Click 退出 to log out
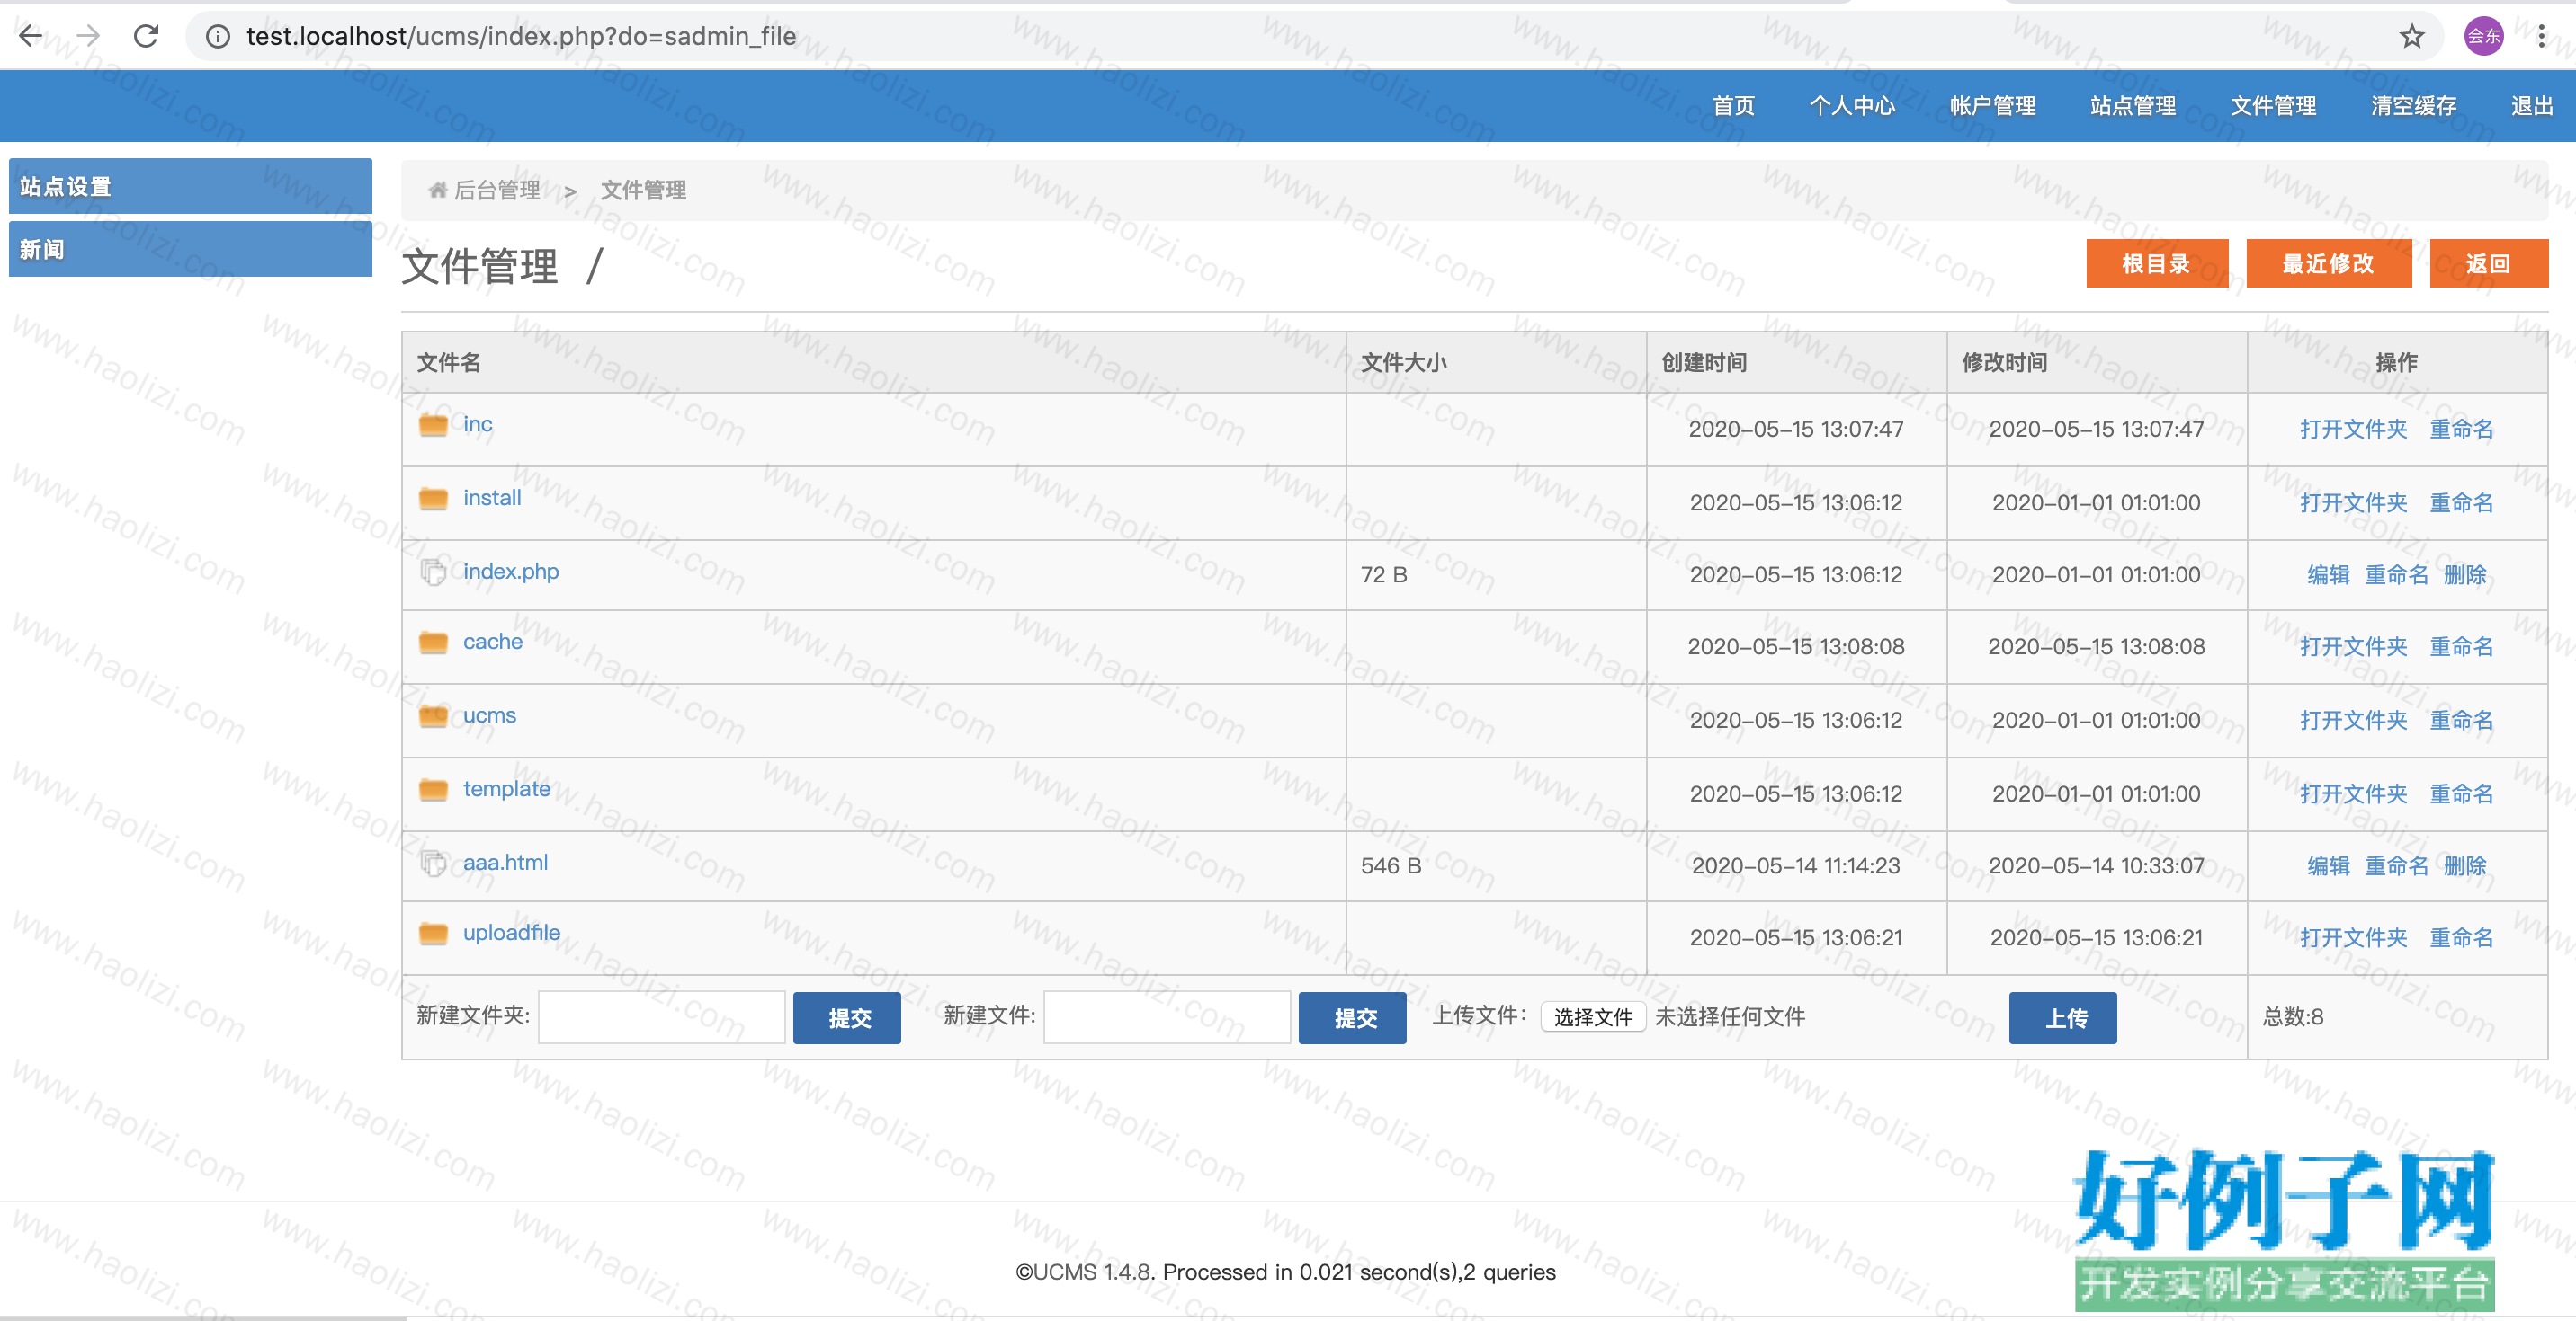This screenshot has height=1321, width=2576. [2532, 106]
